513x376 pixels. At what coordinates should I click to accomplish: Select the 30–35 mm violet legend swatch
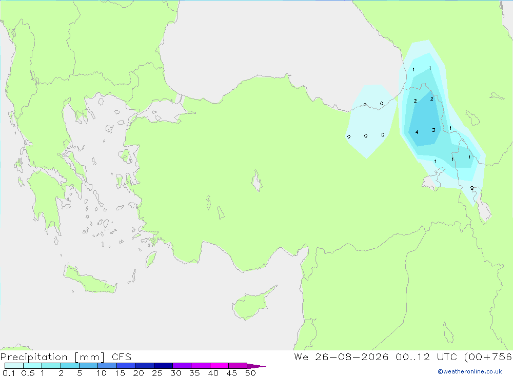pyautogui.click(x=182, y=366)
